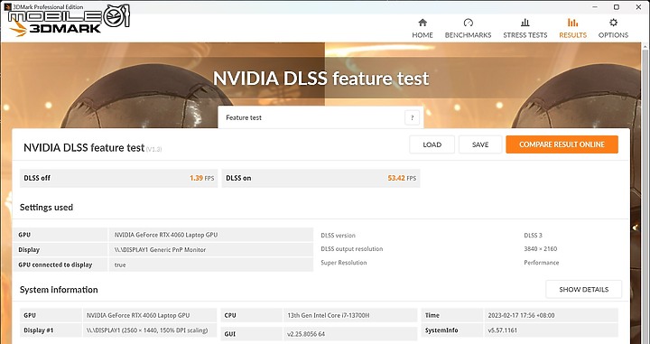Load a saved result with LOAD button

coord(432,144)
